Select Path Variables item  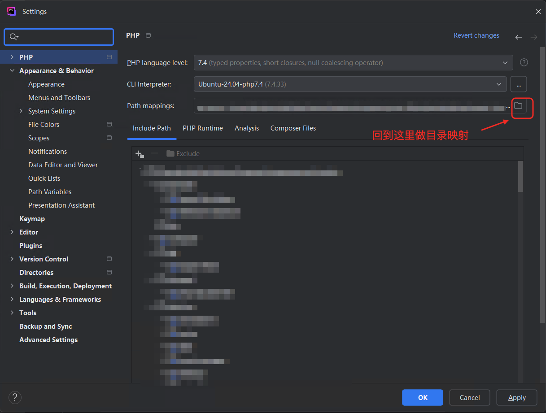point(50,191)
